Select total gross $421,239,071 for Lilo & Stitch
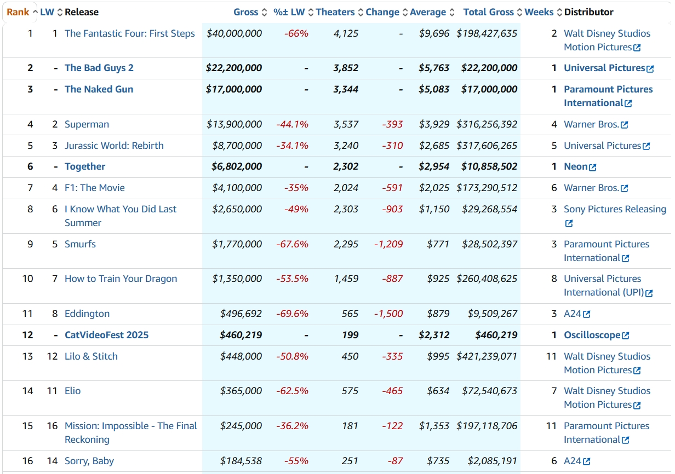This screenshot has height=474, width=675. (487, 356)
